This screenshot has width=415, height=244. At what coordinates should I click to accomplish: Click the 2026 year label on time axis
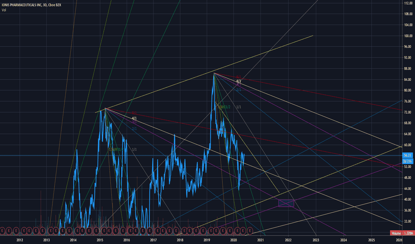click(x=399, y=240)
